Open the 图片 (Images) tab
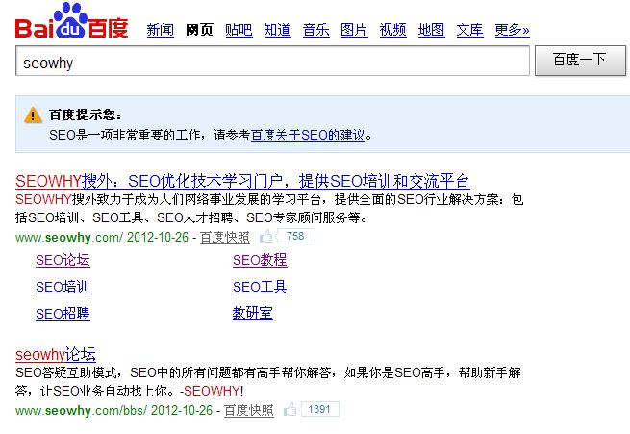 (354, 30)
